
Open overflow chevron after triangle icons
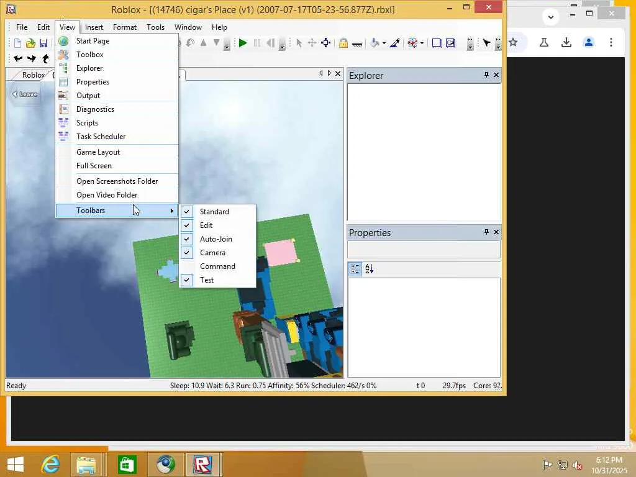tap(227, 44)
